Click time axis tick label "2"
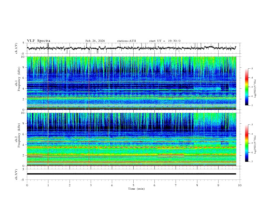This screenshot has width=270, height=208. pyautogui.click(x=70, y=185)
